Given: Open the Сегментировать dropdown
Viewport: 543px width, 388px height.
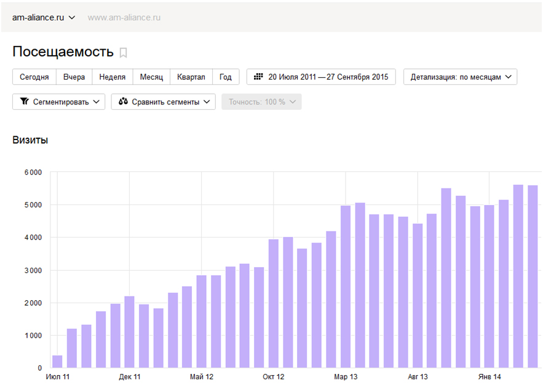Looking at the screenshot, I should point(58,102).
